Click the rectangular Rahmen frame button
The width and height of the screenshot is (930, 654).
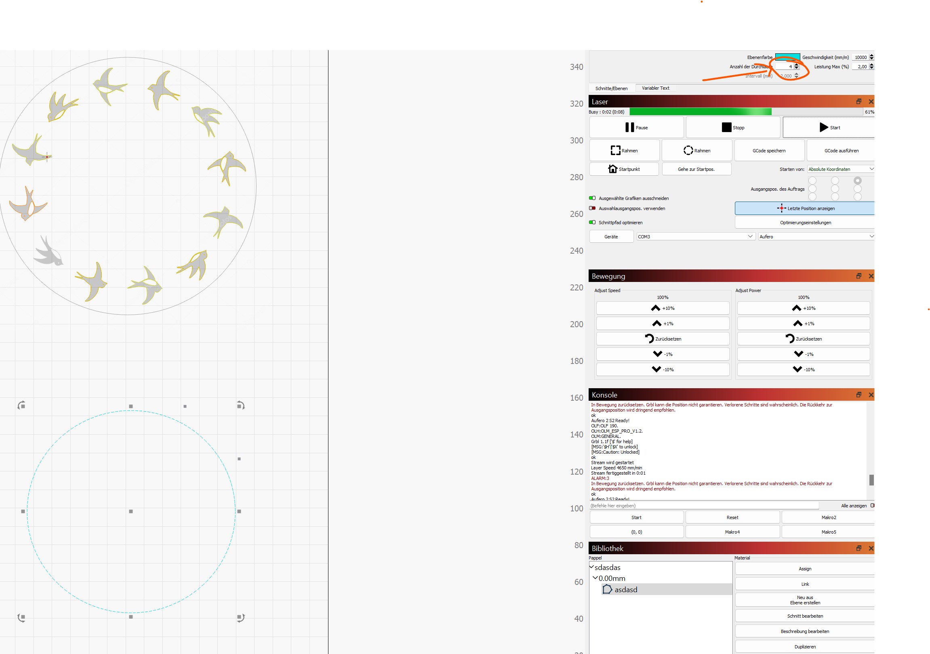624,151
